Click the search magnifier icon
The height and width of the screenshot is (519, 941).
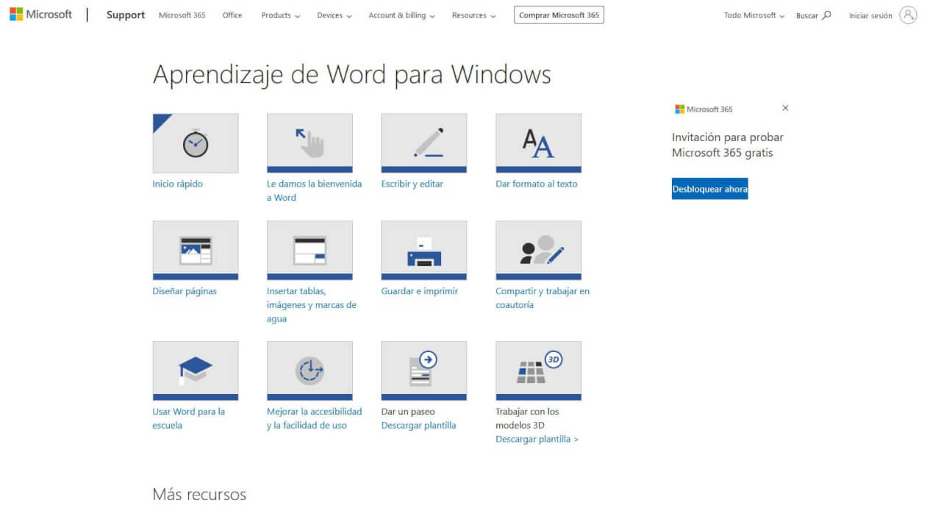click(826, 15)
